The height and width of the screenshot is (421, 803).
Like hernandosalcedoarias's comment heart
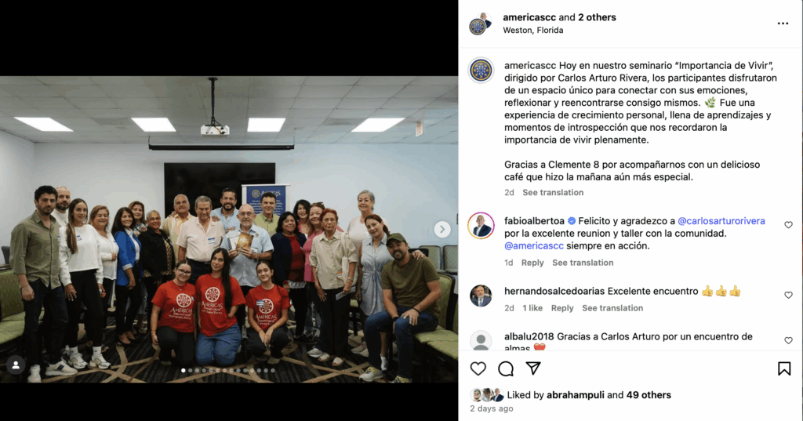pyautogui.click(x=788, y=295)
